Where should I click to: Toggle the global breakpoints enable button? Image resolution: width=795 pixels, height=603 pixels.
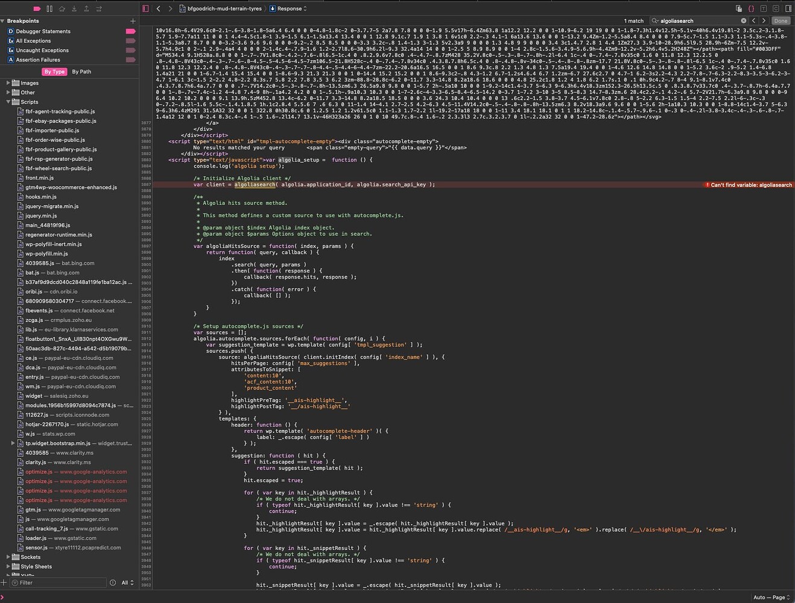pyautogui.click(x=37, y=8)
